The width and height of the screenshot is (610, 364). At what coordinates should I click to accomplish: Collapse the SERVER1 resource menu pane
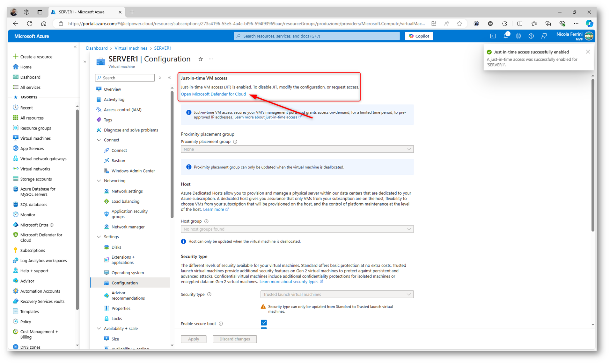pyautogui.click(x=169, y=78)
